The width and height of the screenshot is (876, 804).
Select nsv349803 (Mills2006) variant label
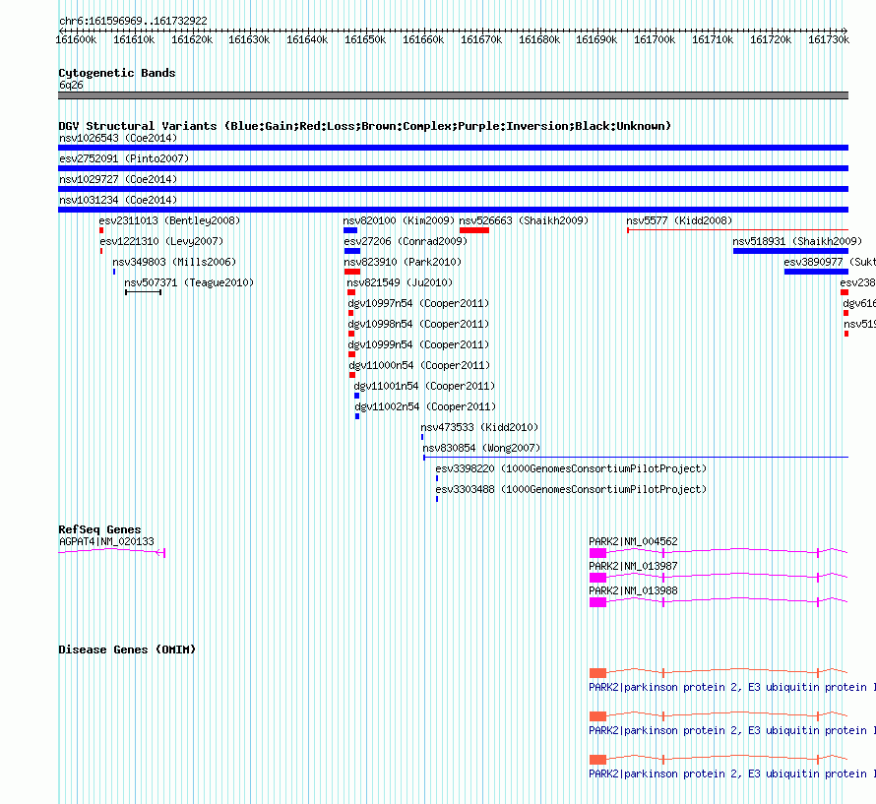click(x=174, y=262)
